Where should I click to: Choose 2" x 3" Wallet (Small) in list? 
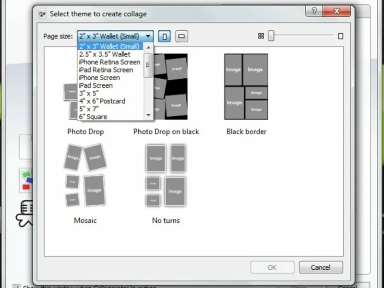click(110, 46)
